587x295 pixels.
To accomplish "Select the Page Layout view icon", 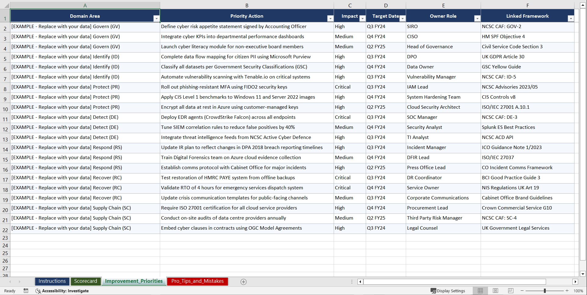I will point(495,291).
